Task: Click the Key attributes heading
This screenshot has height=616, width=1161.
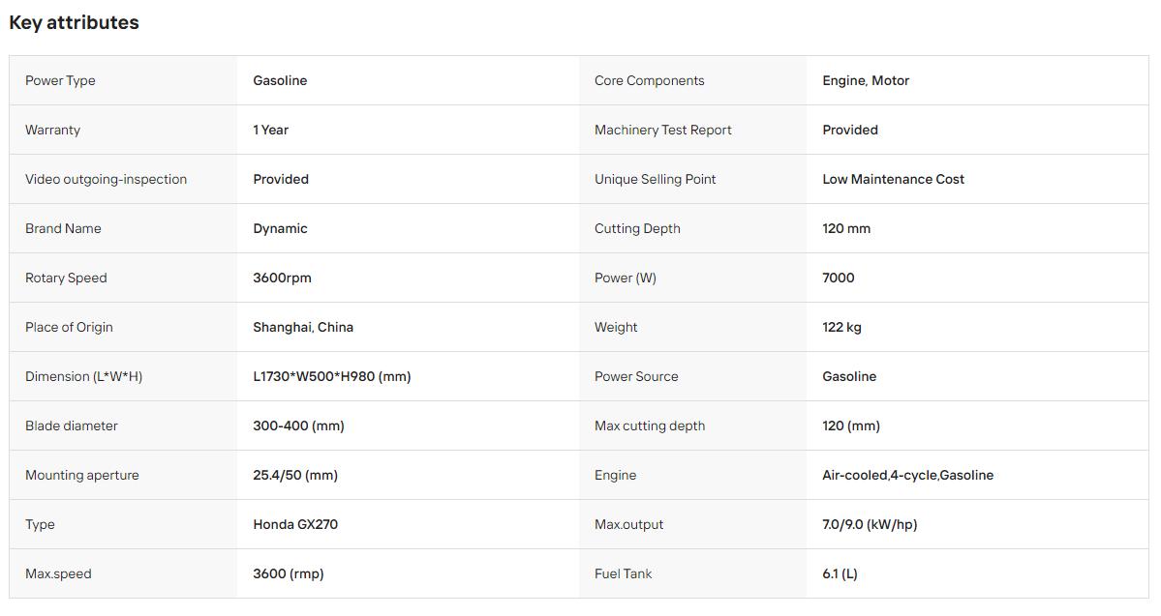Action: [x=74, y=23]
